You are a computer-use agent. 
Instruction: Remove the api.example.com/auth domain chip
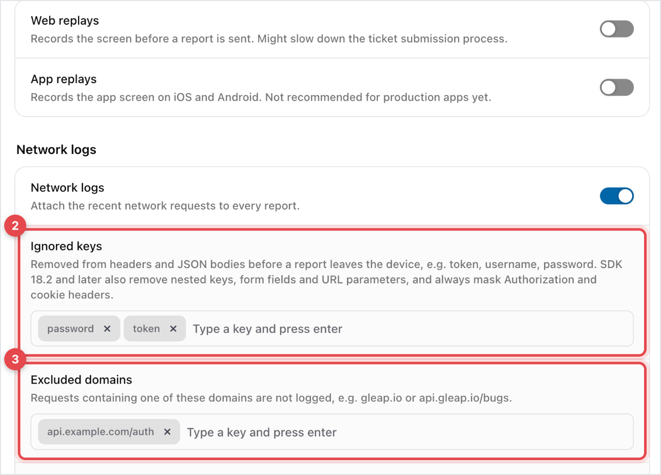point(167,432)
